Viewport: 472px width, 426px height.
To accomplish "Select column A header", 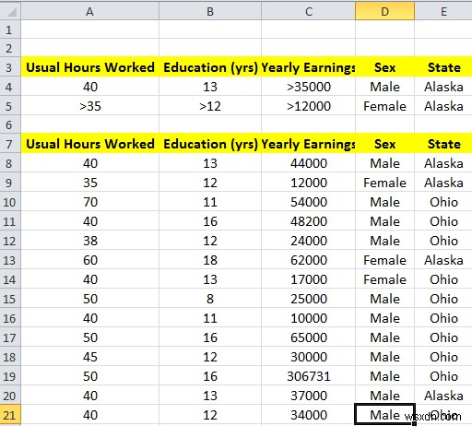I will [x=89, y=11].
